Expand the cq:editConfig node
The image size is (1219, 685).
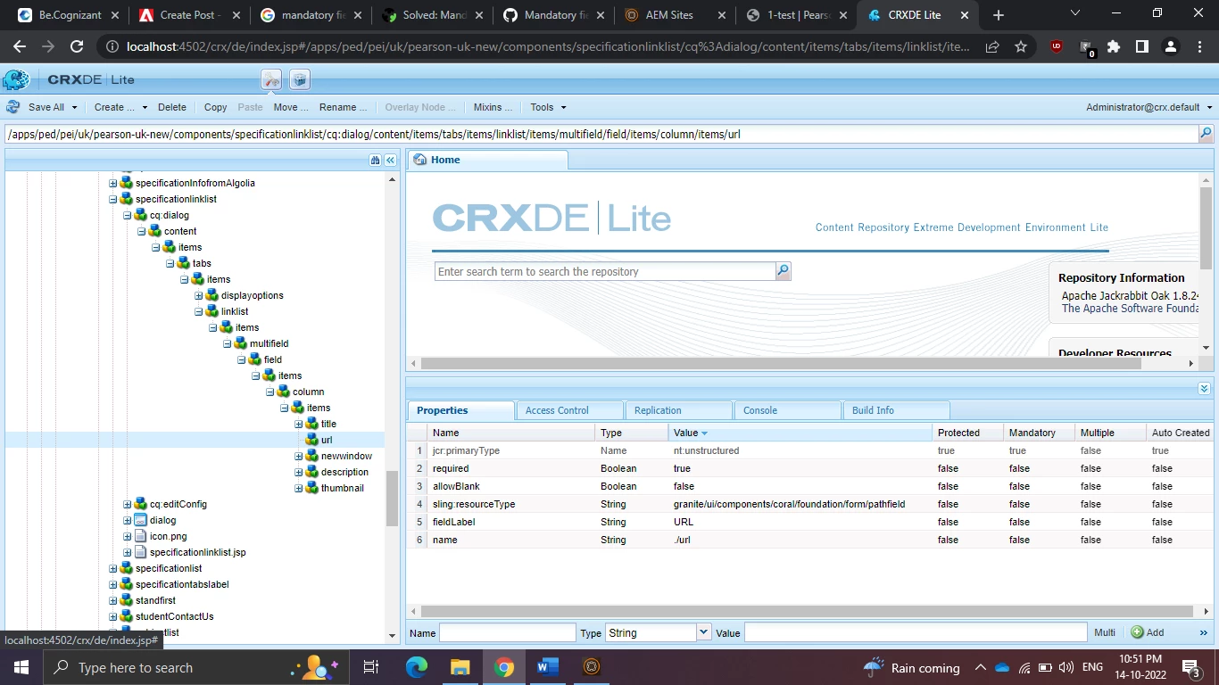tap(128, 504)
